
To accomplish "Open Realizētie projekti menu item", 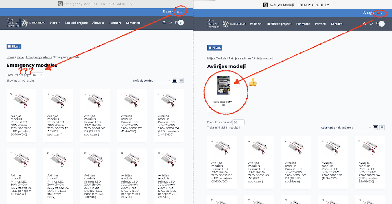I will [x=279, y=24].
